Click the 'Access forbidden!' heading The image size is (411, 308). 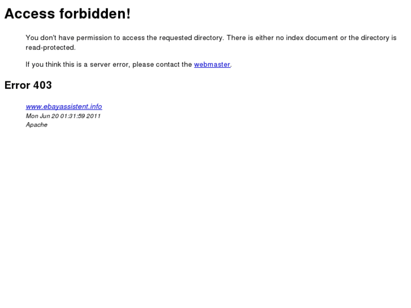(68, 14)
